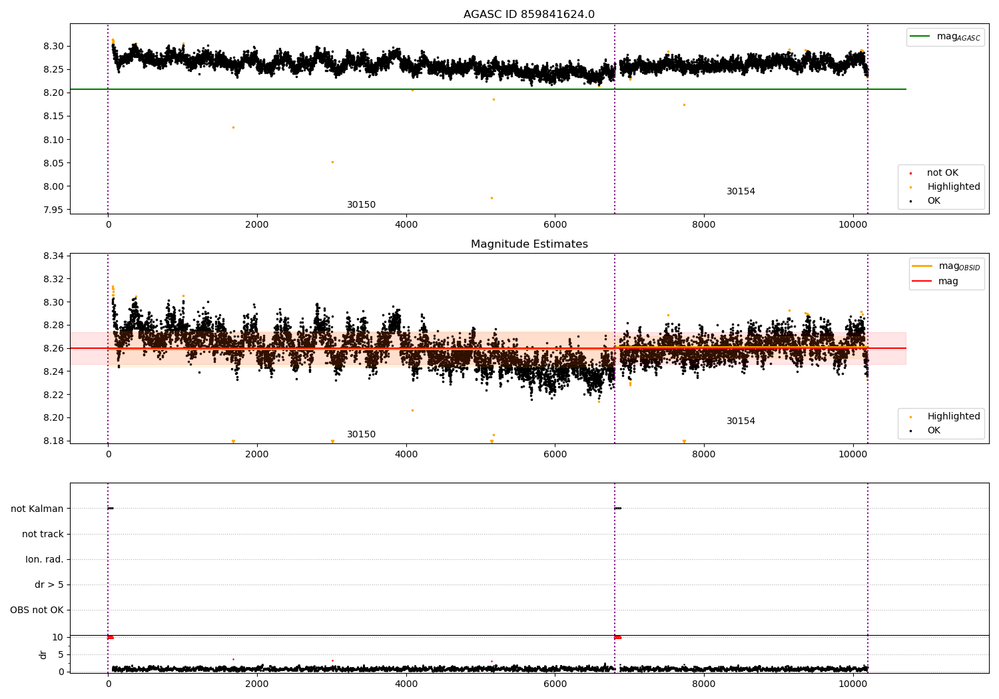Click obsid label 30154 in Magnitude Estimates plot
This screenshot has height=699, width=999.
click(741, 421)
